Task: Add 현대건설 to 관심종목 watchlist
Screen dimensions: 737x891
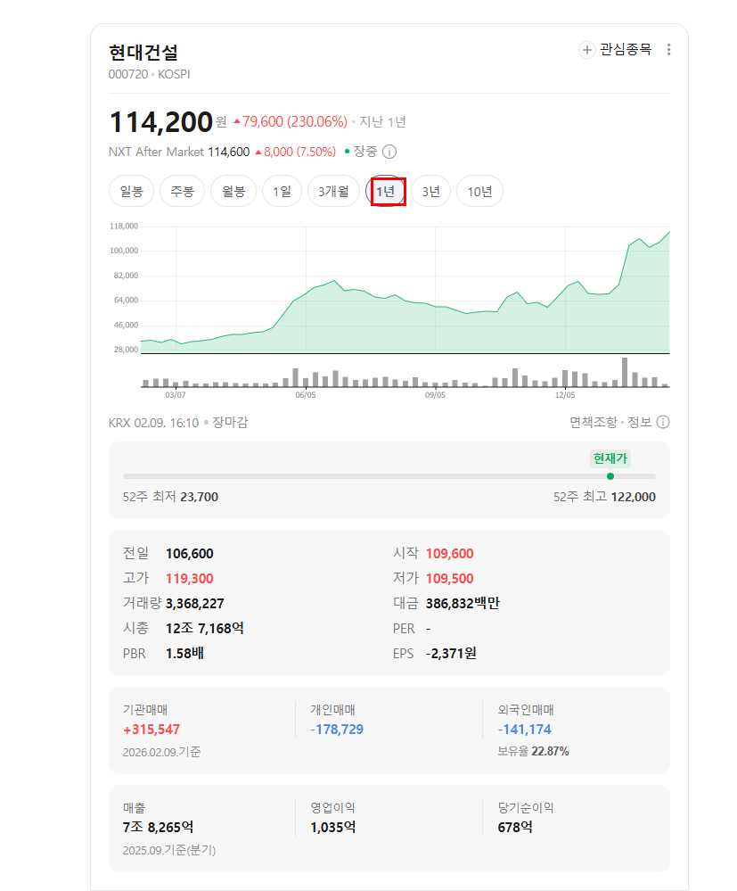Action: 615,49
